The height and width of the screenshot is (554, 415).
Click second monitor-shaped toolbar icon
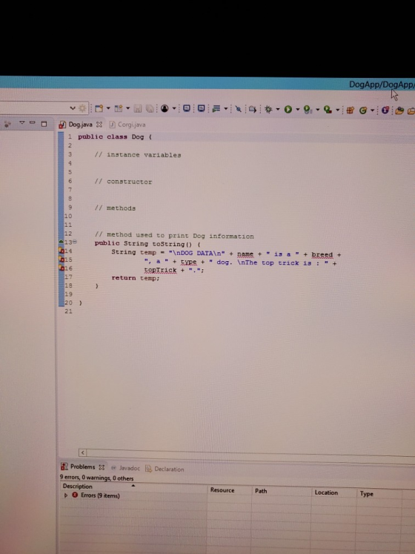[x=202, y=108]
